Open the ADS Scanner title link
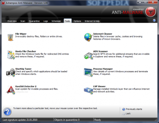The height and width of the screenshot is (123, 159). (x=100, y=51)
